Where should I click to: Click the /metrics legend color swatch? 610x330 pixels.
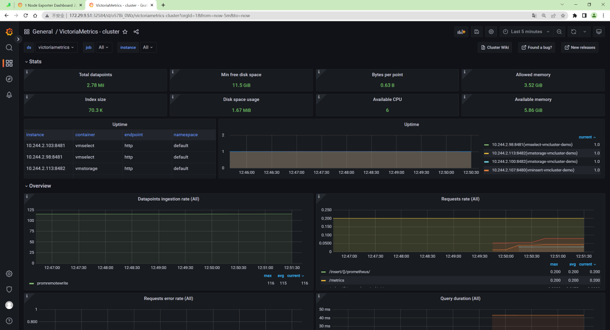(x=324, y=280)
